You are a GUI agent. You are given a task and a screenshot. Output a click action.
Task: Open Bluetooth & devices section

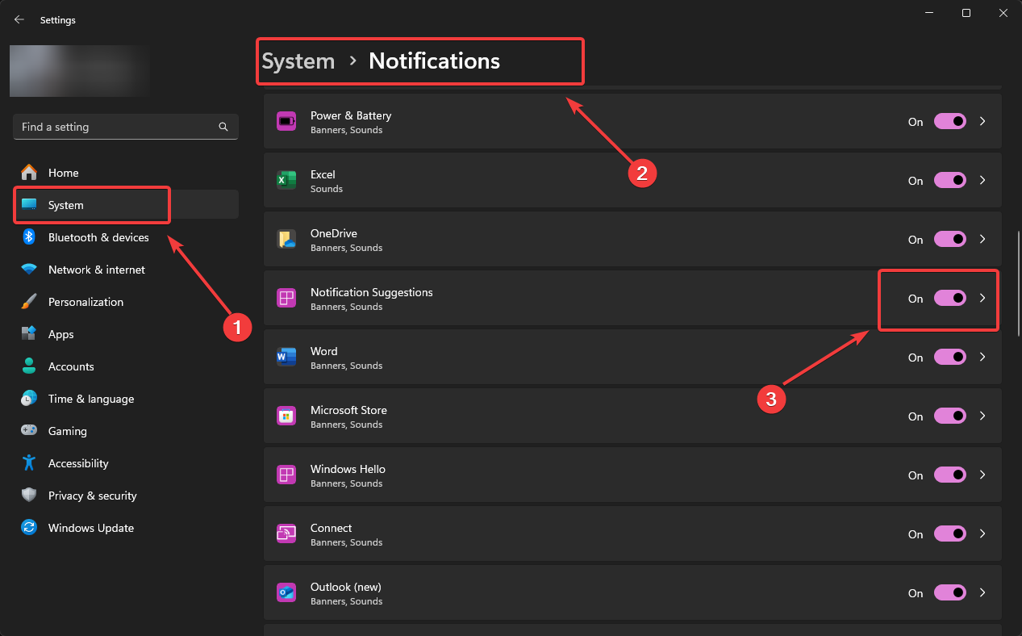pos(98,237)
